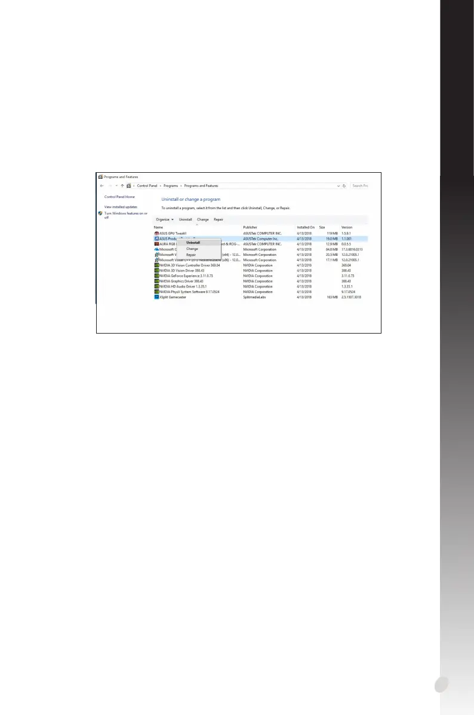Click the Programs breadcrumb segment

tap(171, 185)
